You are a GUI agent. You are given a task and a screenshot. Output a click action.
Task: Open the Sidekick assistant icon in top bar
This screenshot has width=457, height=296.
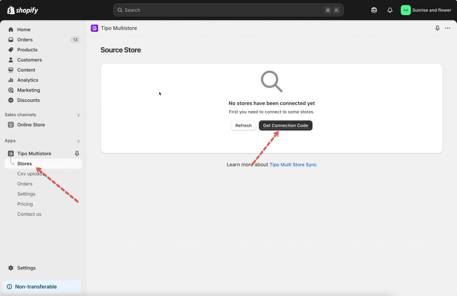[374, 10]
